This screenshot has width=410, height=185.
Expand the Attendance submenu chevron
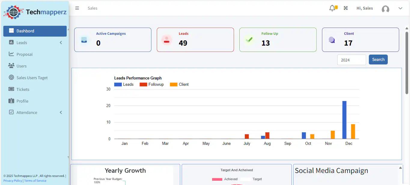[x=61, y=112]
